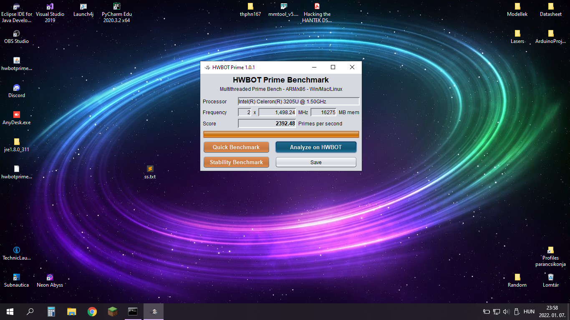Minimize the HWBOT Prime window

(314, 67)
